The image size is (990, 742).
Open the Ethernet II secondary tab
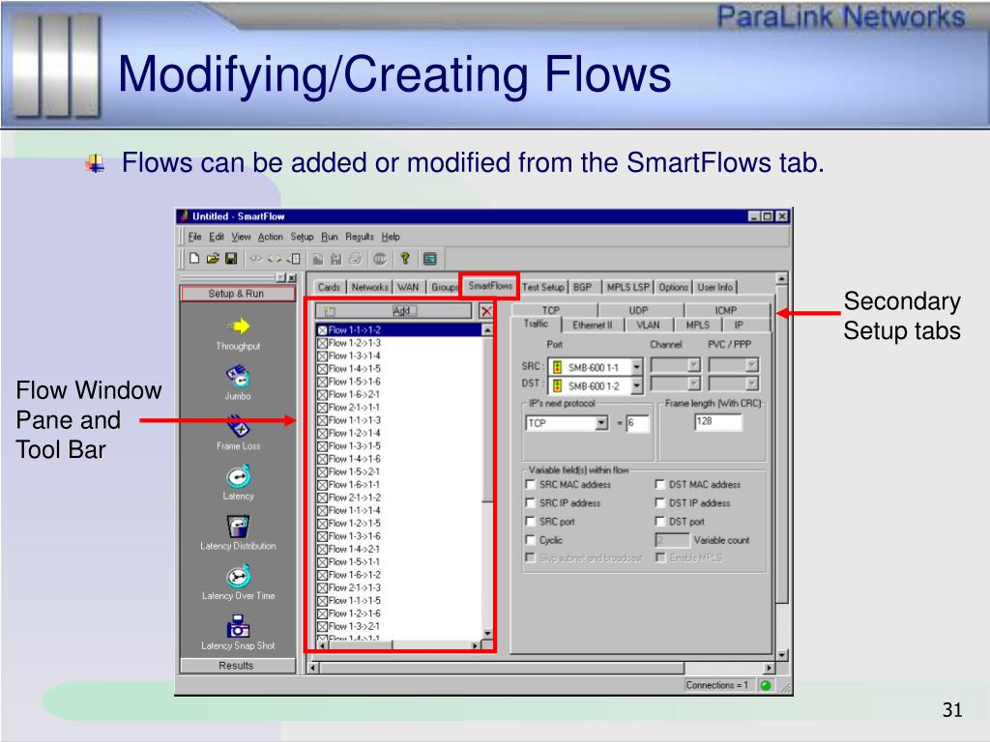593,325
